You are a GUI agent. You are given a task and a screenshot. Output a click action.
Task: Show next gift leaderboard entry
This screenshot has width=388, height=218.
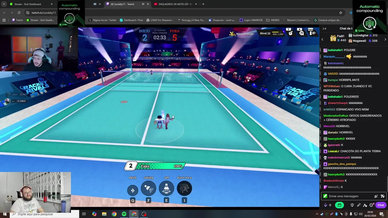pos(385,40)
